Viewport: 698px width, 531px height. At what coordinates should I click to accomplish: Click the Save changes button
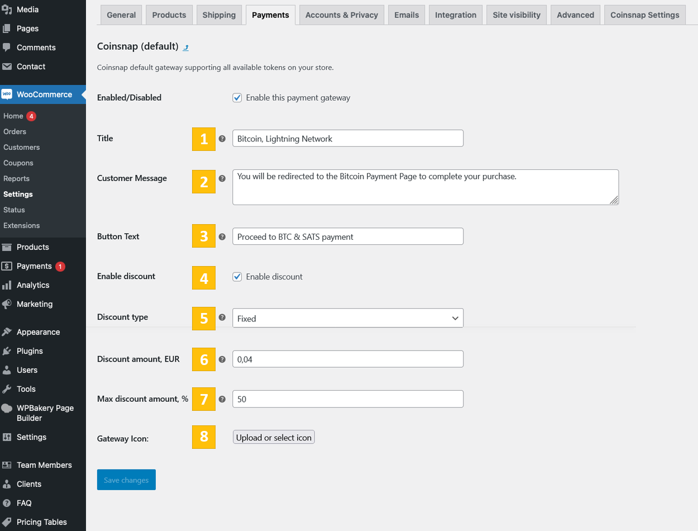pyautogui.click(x=126, y=480)
